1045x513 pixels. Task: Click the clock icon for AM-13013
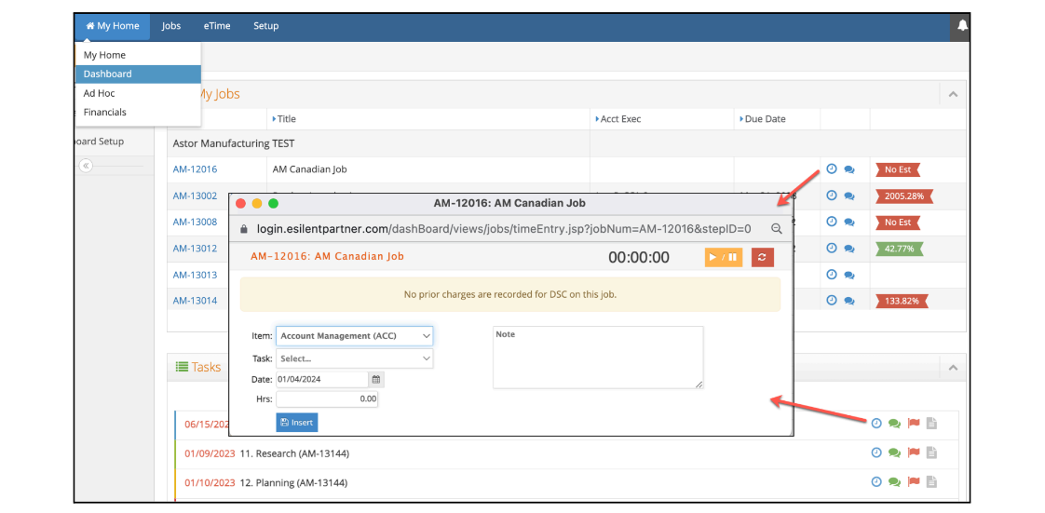(831, 274)
